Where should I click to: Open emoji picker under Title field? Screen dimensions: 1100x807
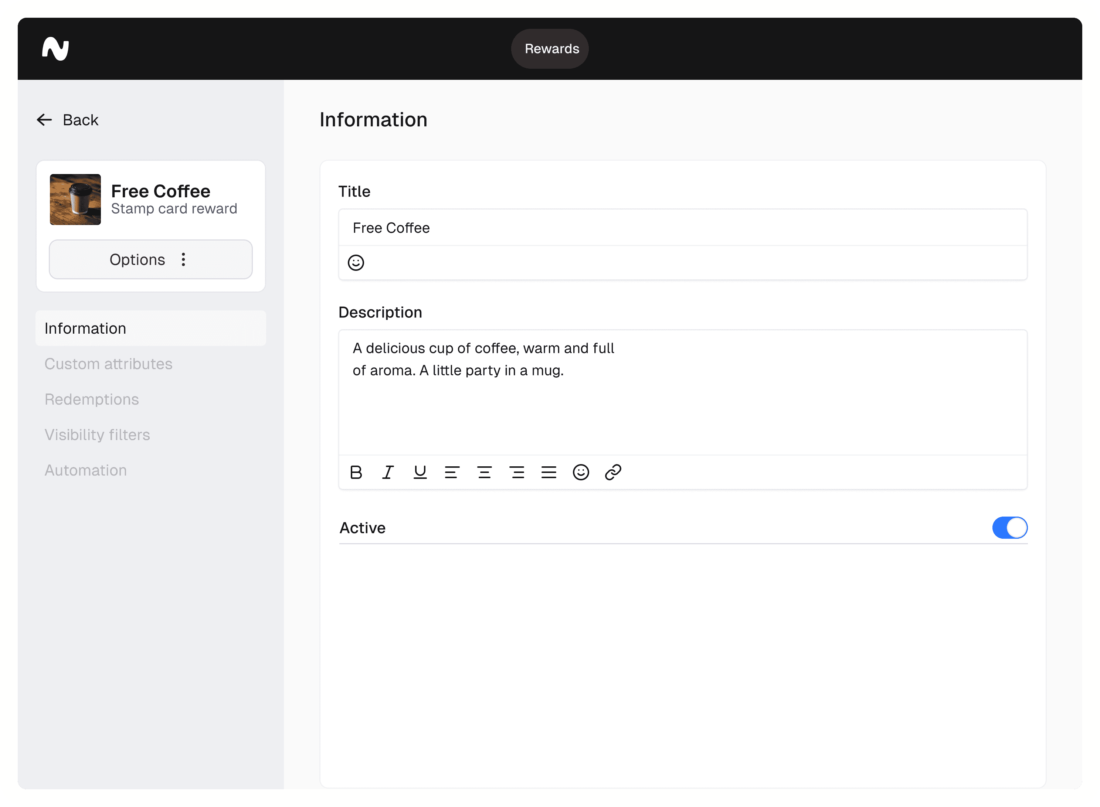click(356, 263)
